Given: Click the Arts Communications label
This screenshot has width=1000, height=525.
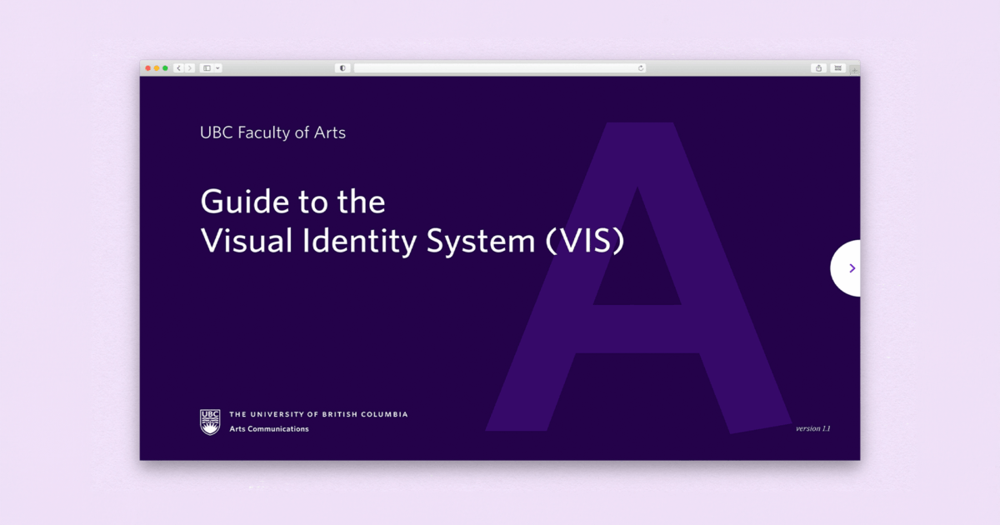Looking at the screenshot, I should 268,429.
